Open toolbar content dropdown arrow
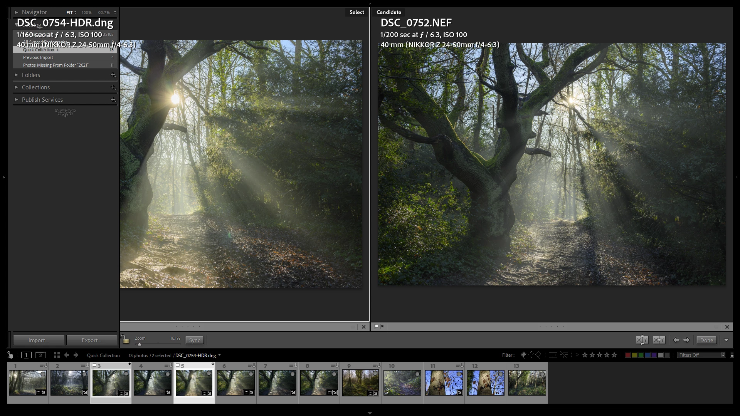The width and height of the screenshot is (740, 416). [x=726, y=340]
